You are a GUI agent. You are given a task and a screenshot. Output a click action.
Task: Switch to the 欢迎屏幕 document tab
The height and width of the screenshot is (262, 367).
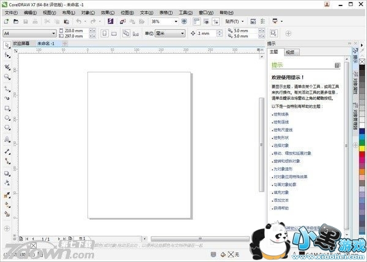(x=22, y=44)
